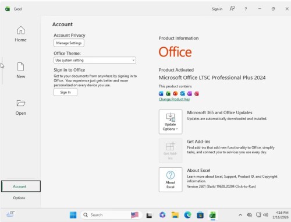Click the Get Add-ins heading text

pyautogui.click(x=198, y=142)
